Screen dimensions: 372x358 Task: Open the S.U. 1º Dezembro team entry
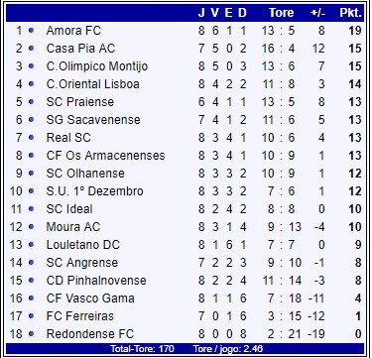click(x=94, y=191)
